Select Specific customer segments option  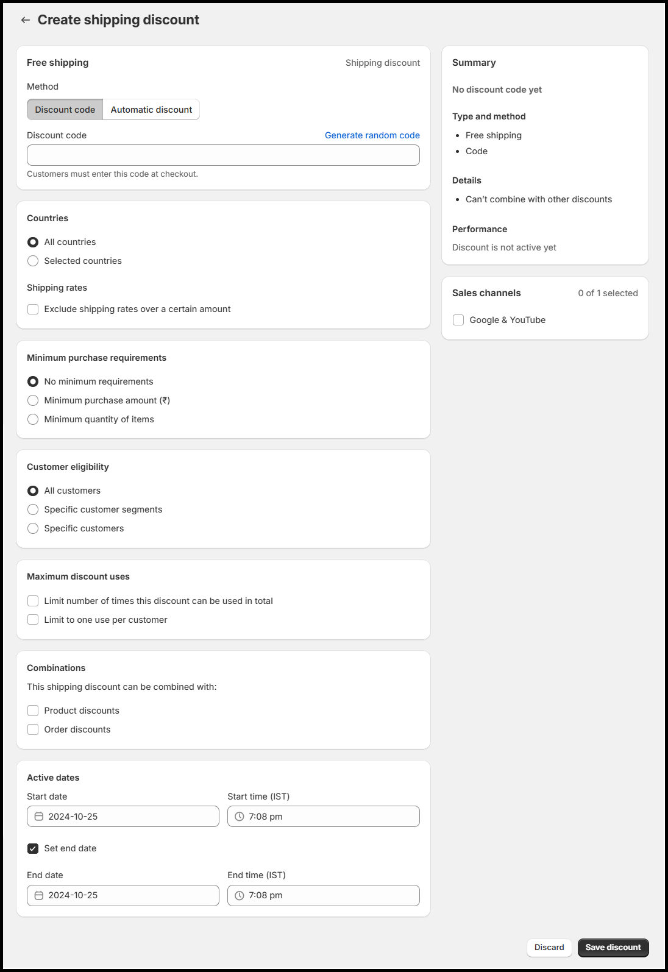coord(33,509)
